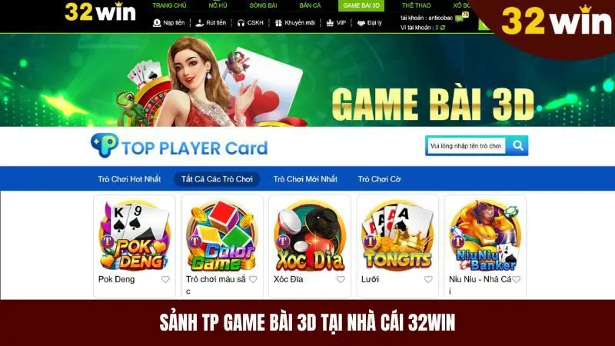Image resolution: width=615 pixels, height=346 pixels.
Task: Open Rút tiền withdrawal option
Action: (211, 23)
